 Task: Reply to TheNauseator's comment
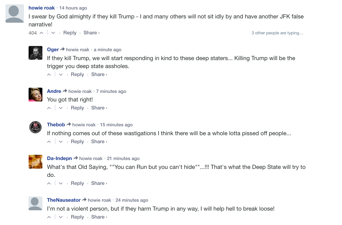click(77, 217)
